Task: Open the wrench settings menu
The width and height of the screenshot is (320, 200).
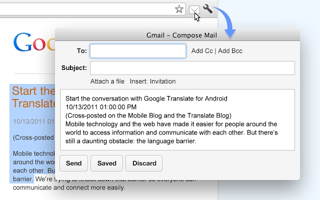Action: [208, 9]
